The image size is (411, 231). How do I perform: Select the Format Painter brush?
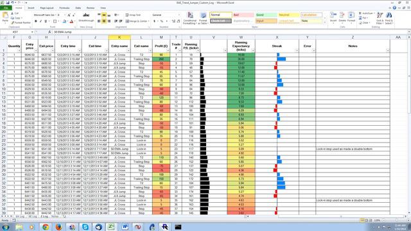(12, 23)
